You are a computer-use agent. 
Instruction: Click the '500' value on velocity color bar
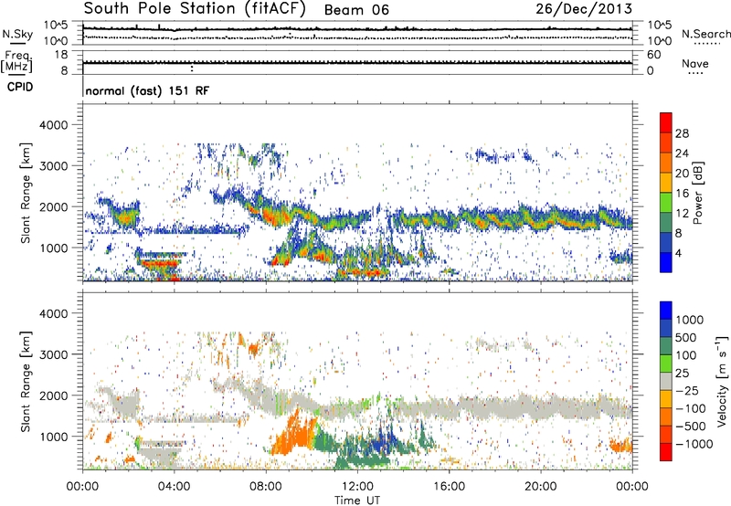click(x=685, y=337)
